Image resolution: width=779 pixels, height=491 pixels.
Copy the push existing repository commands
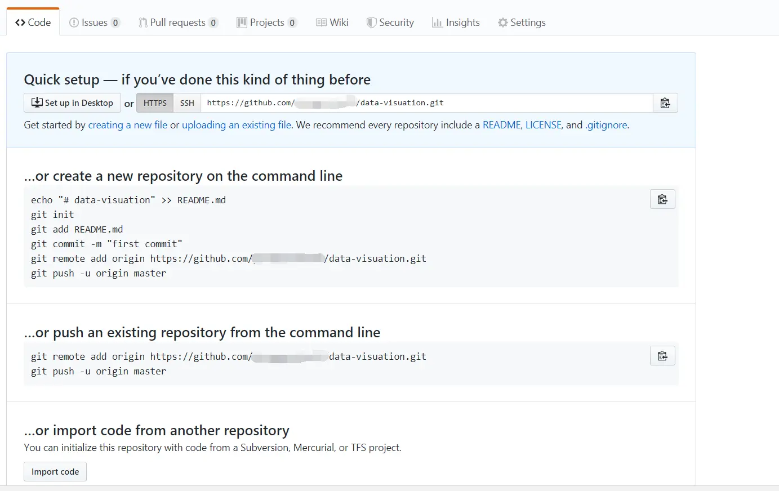[662, 356]
